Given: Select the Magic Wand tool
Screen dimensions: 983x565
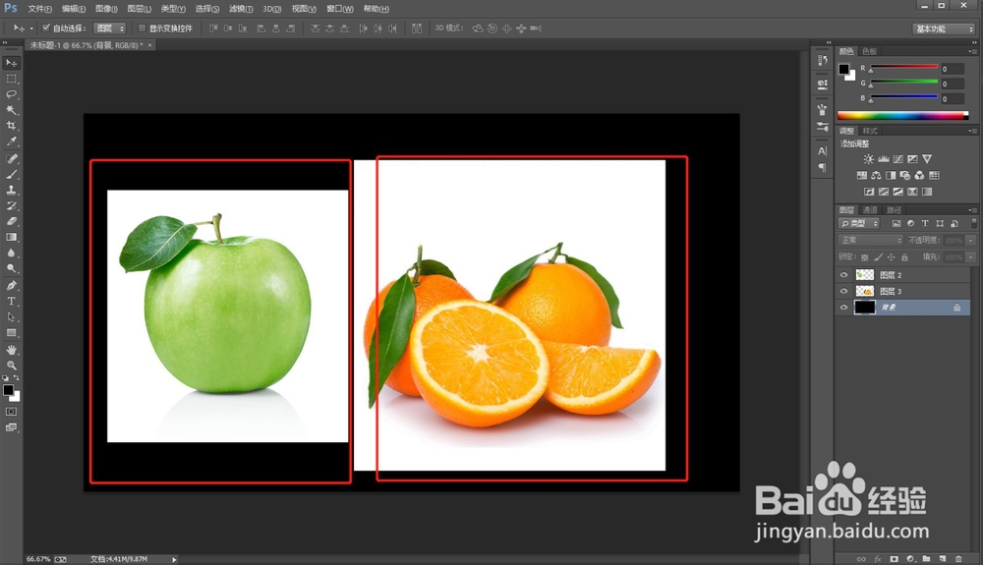Looking at the screenshot, I should click(x=11, y=110).
